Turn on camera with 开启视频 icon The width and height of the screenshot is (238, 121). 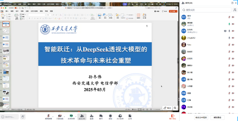point(60,116)
